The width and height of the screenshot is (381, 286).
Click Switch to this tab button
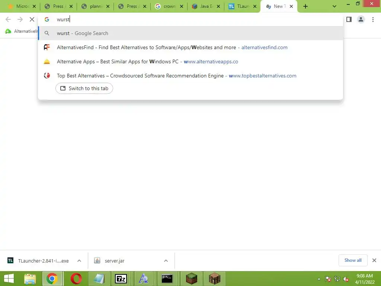click(x=84, y=88)
